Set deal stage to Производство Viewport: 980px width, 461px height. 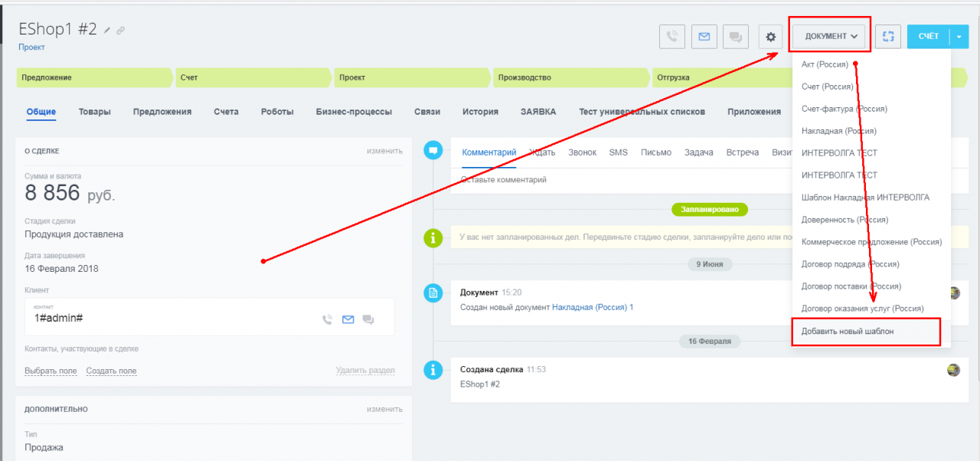571,77
